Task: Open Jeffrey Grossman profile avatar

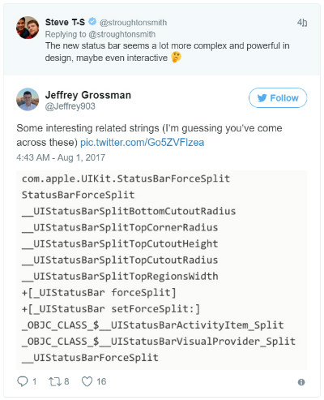Action: [x=28, y=99]
